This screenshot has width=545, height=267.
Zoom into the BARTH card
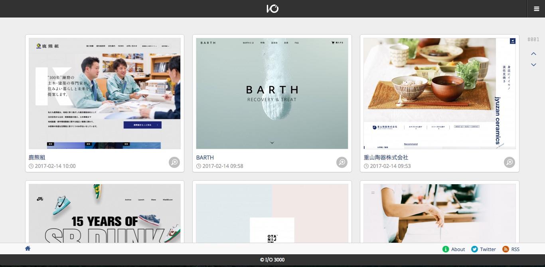[x=342, y=162]
